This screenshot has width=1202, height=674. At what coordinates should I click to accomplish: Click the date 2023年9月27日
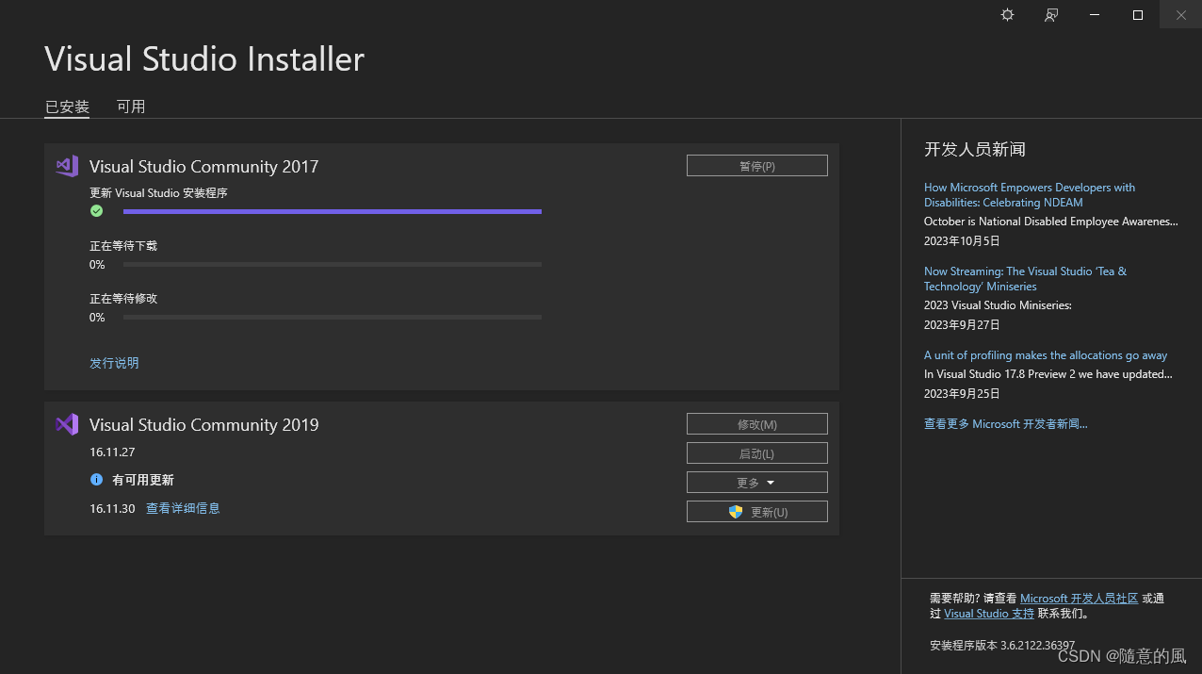pyautogui.click(x=962, y=325)
